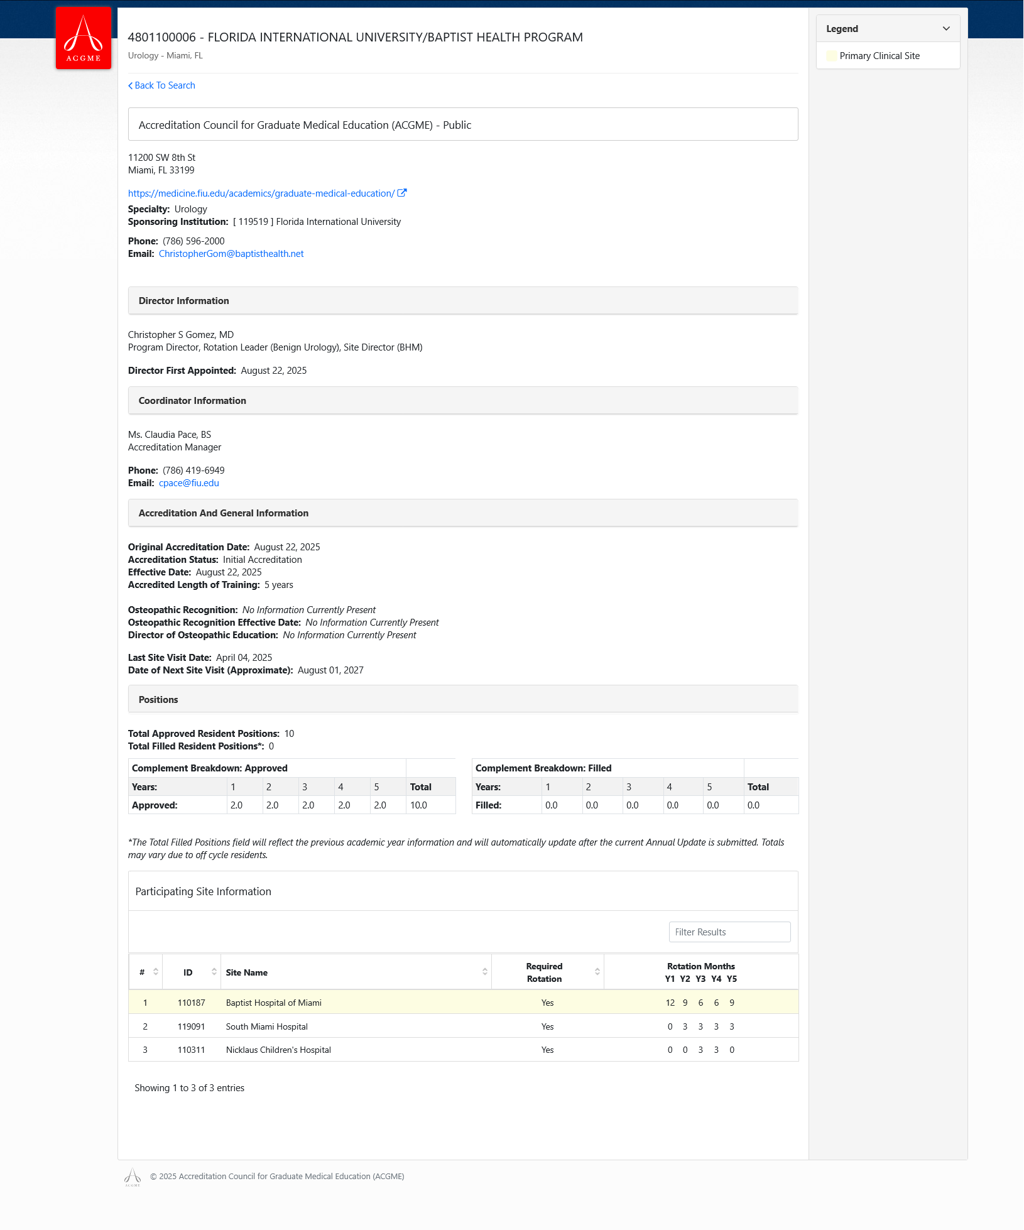Image resolution: width=1024 pixels, height=1230 pixels.
Task: Click the Positions section header
Action: pyautogui.click(x=463, y=700)
